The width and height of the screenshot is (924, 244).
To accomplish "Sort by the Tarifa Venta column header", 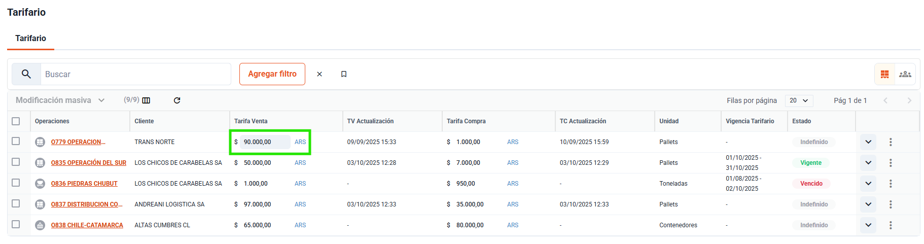I will point(251,121).
